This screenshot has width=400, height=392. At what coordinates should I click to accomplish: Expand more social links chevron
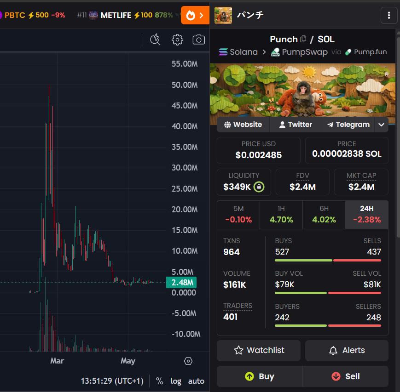(x=382, y=125)
